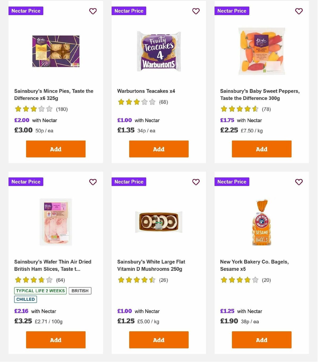Add Vitamin D Mushrooms to basket
This screenshot has width=318, height=362.
point(158,340)
